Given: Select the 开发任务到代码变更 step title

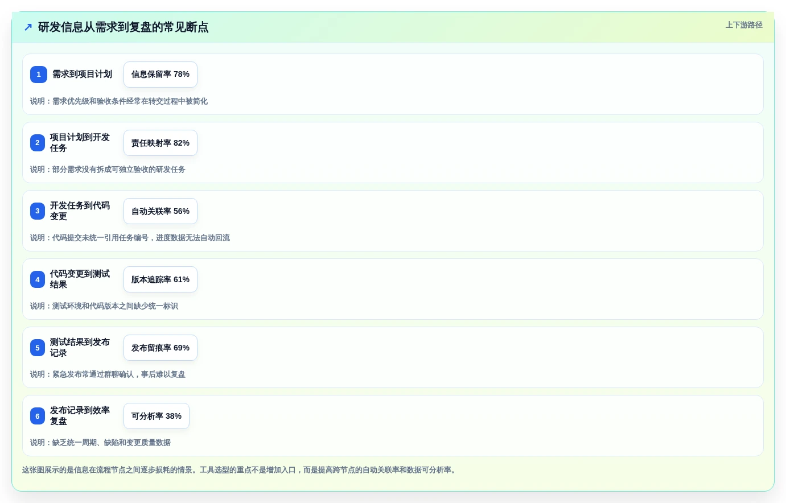Looking at the screenshot, I should coord(80,211).
